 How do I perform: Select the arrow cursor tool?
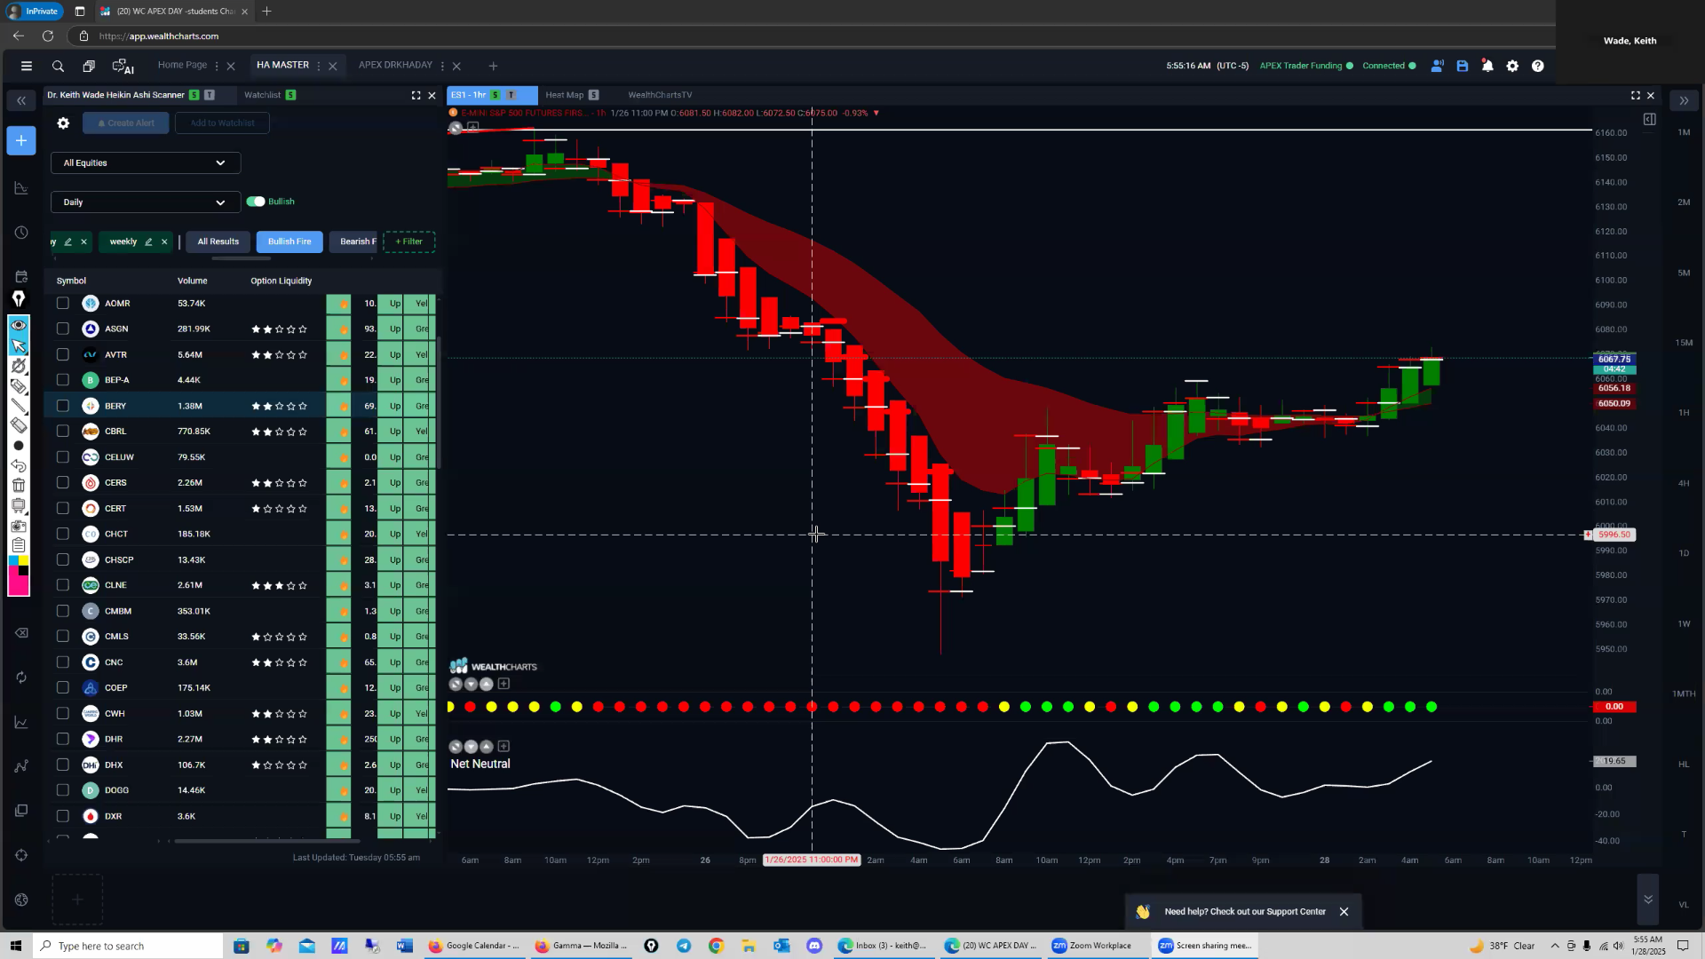point(19,345)
